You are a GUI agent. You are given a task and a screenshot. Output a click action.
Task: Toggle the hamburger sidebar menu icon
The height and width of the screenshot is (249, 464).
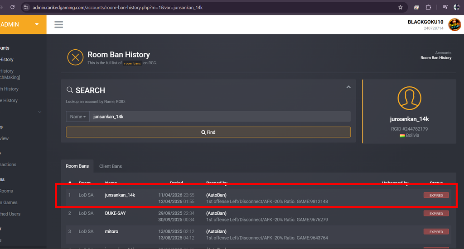click(58, 24)
